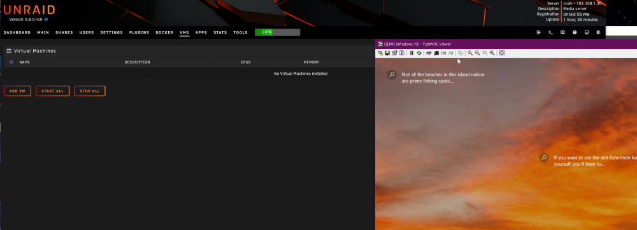Click the TightVNC window title icon
Viewport: 637px width, 230px height.
point(380,44)
